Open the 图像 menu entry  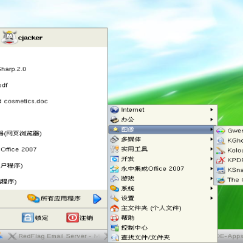(x=162, y=129)
